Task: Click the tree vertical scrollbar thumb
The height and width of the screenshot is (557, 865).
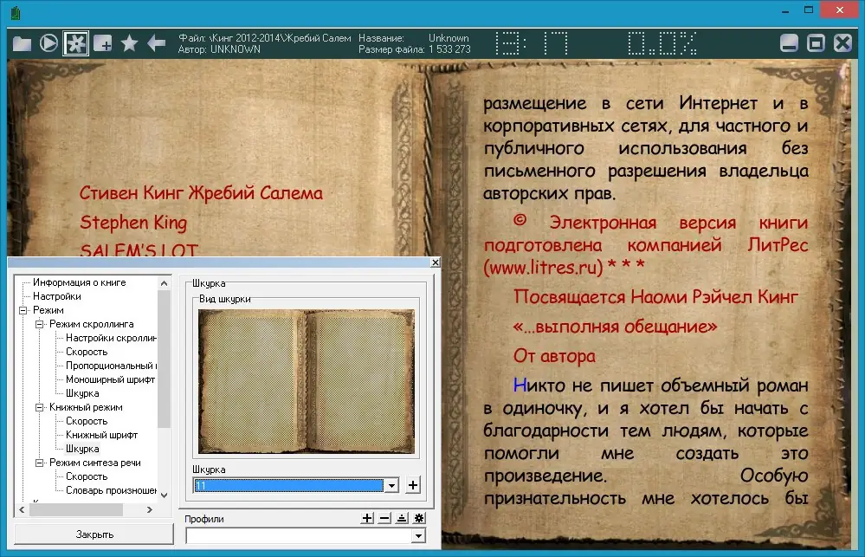Action: 164,359
